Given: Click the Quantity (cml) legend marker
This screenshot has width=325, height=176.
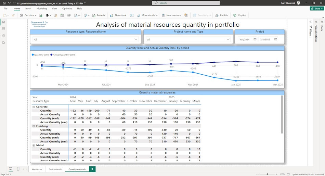Looking at the screenshot, I should click(33, 55).
